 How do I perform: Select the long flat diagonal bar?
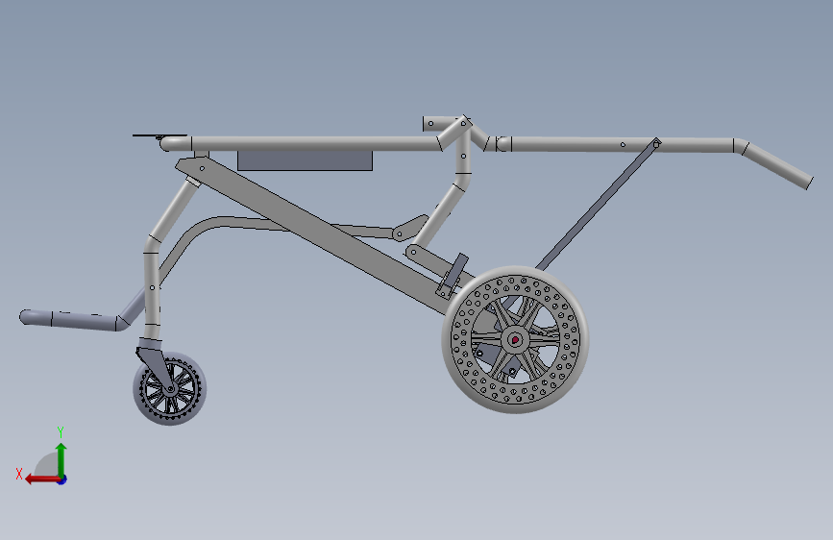tap(319, 233)
